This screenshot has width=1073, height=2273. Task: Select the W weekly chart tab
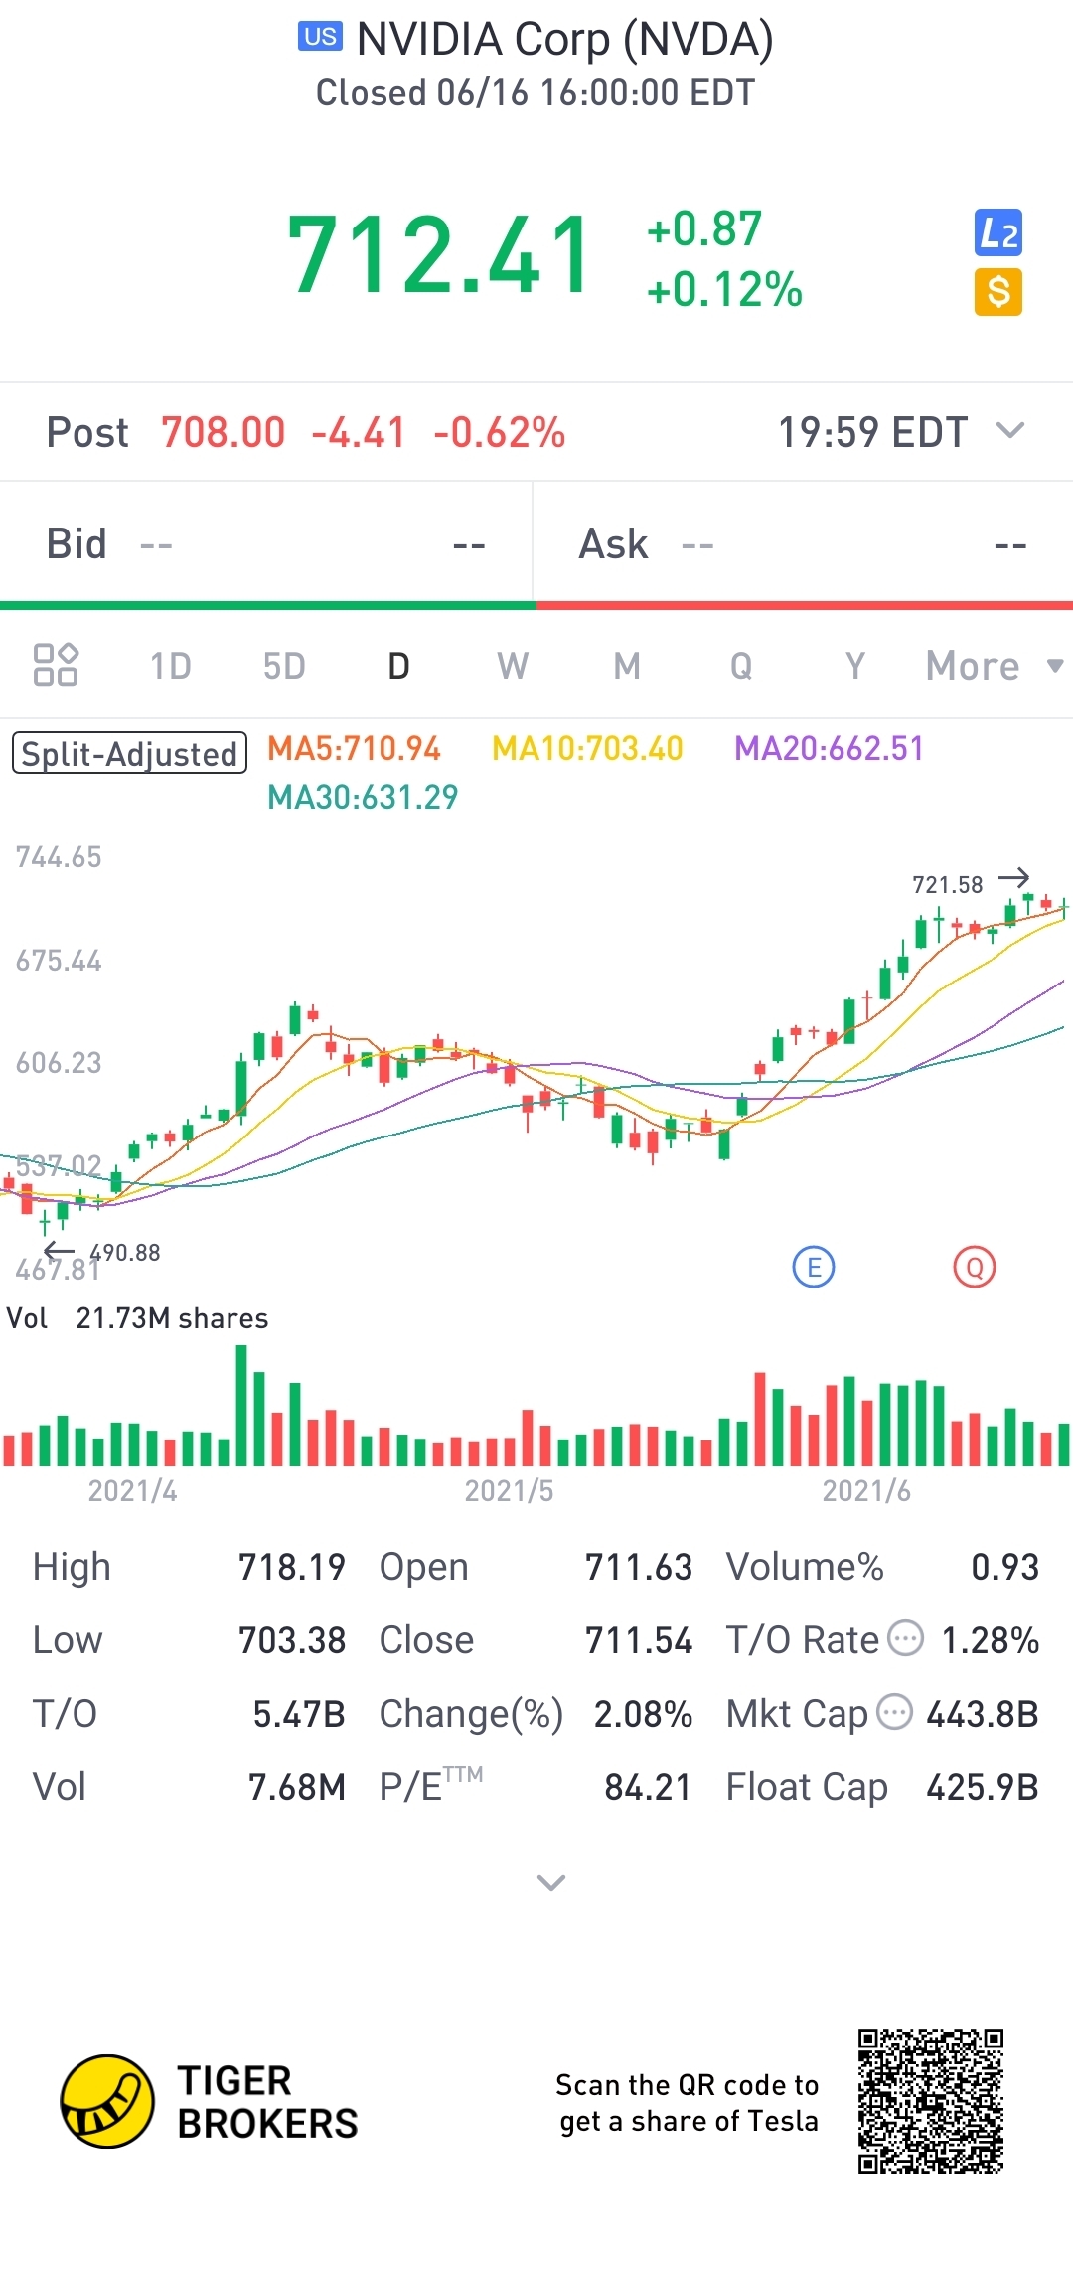[x=513, y=666]
